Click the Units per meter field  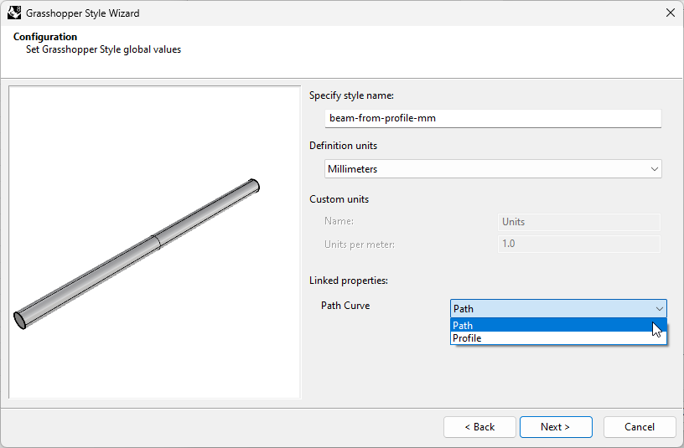tap(579, 244)
